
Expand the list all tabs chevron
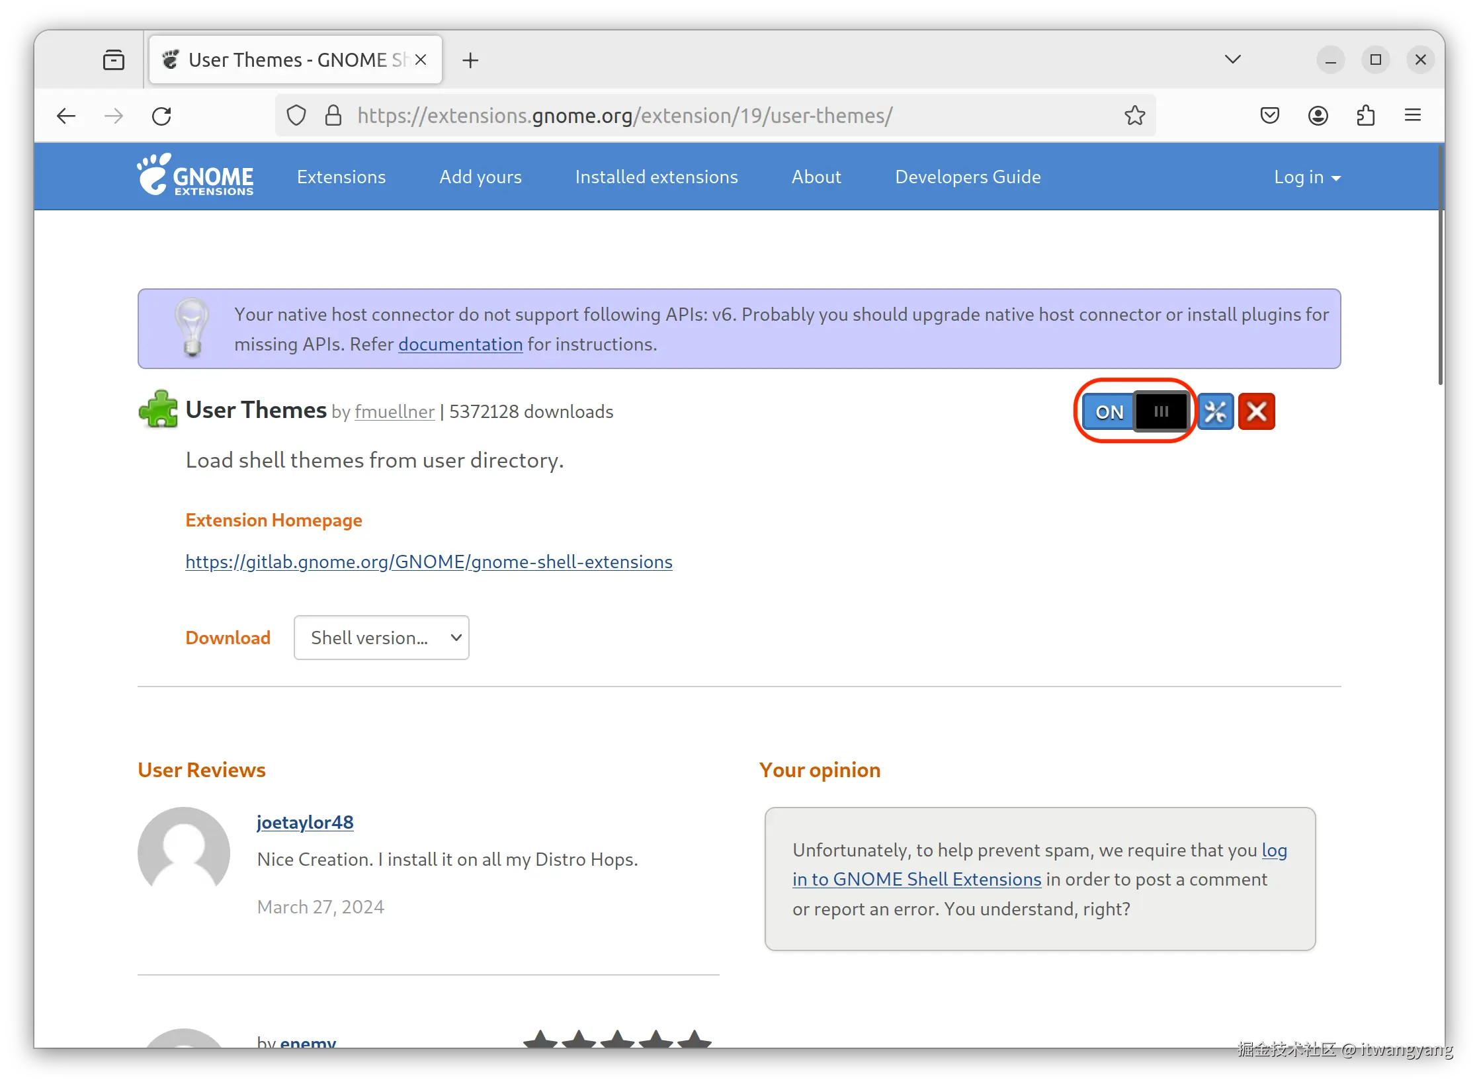(x=1232, y=60)
